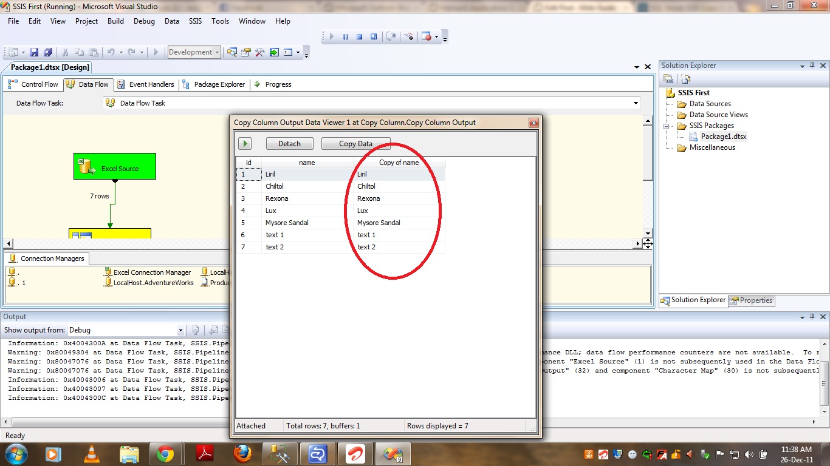Open the SSIS menu
The image size is (830, 466).
(195, 21)
